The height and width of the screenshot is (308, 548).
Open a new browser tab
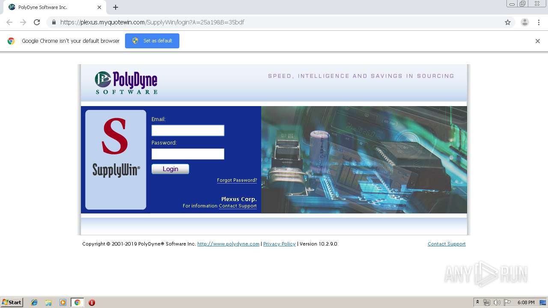116,7
